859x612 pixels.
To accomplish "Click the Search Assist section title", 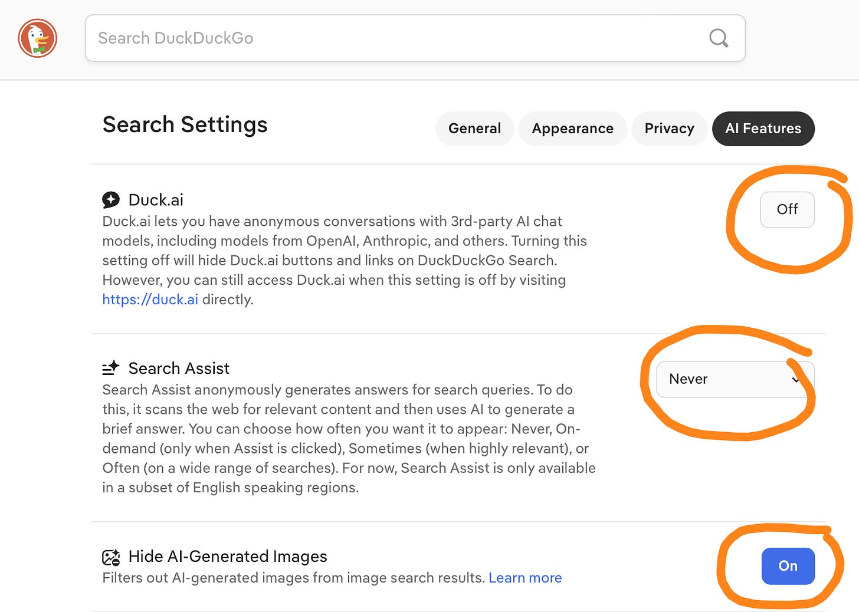I will [x=179, y=368].
